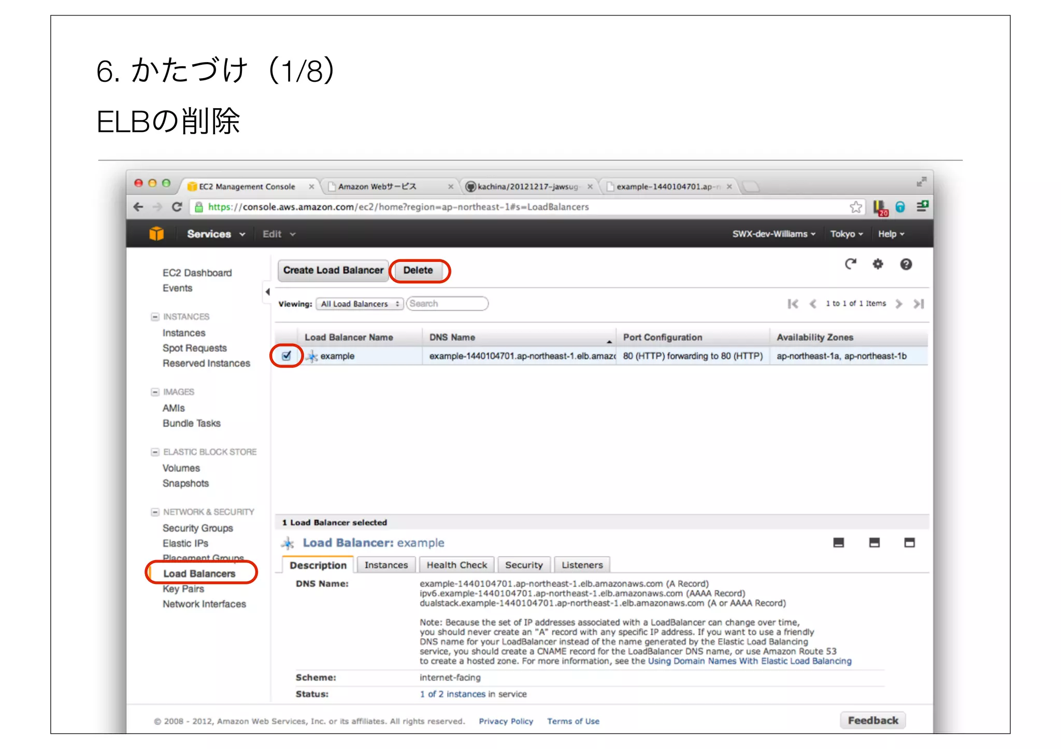Screen dimensions: 1061x749
Task: Refresh the load balancer list
Action: point(850,264)
